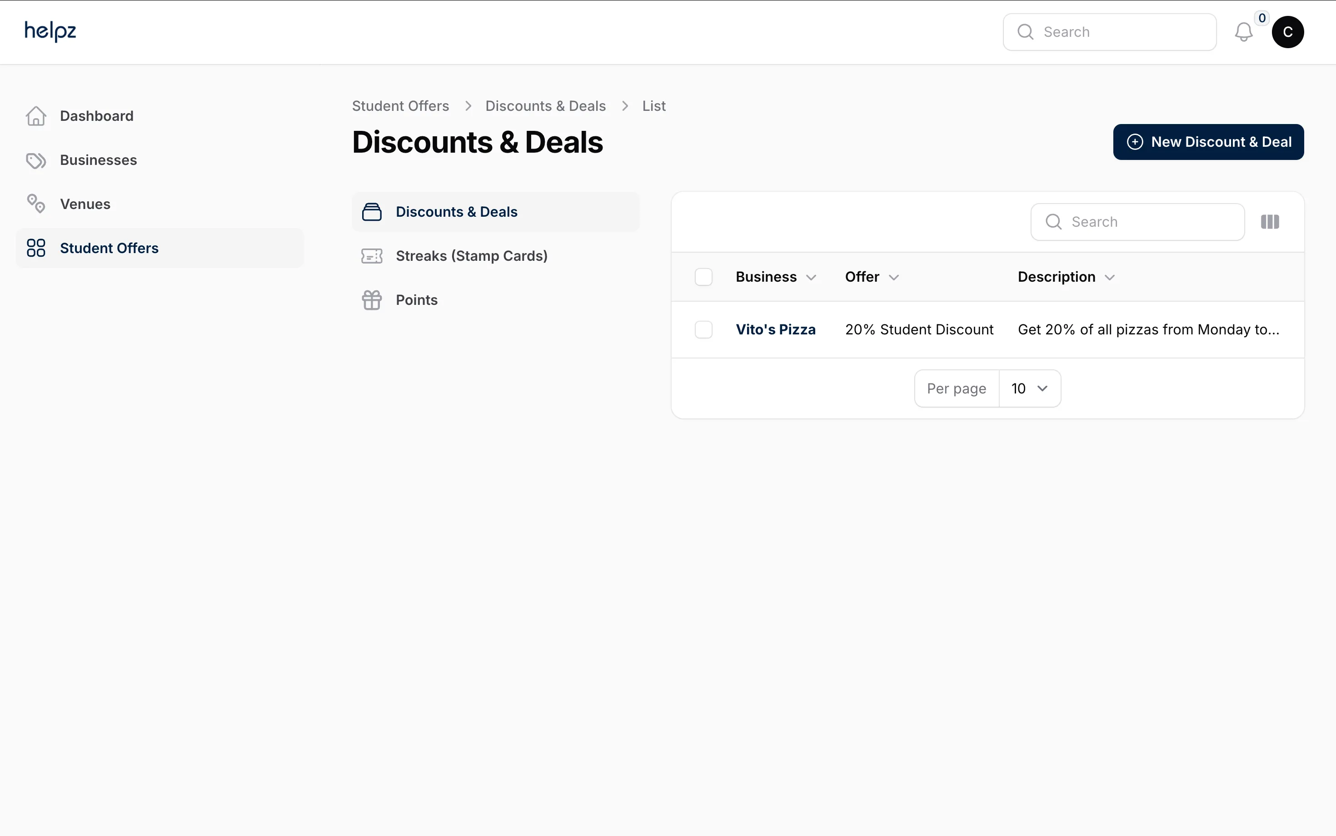The image size is (1336, 836).
Task: Click the Streaks stamp card ticket icon
Action: tap(372, 256)
